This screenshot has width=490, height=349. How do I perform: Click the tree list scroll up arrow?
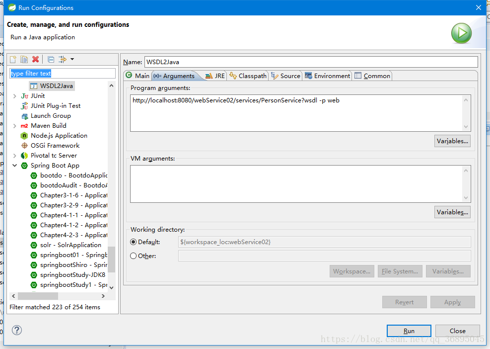[112, 86]
